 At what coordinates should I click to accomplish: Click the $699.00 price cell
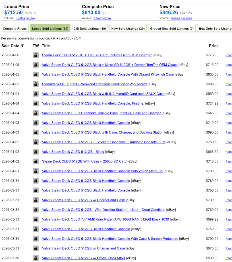pos(212,84)
